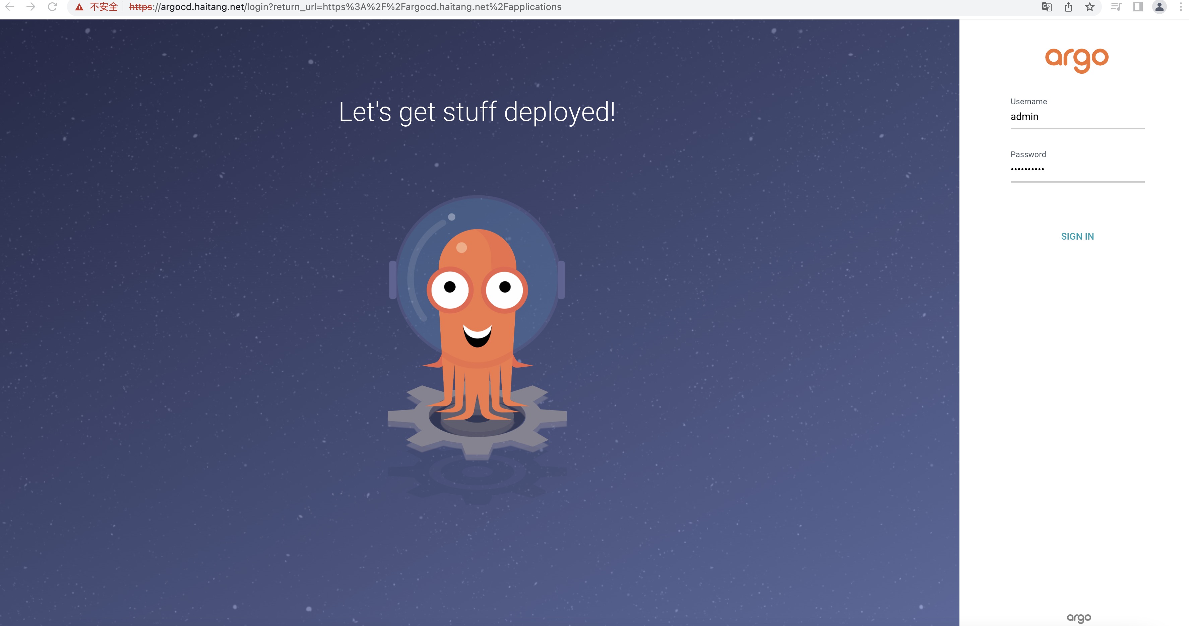Click into the Password field
1189x626 pixels.
(1077, 170)
